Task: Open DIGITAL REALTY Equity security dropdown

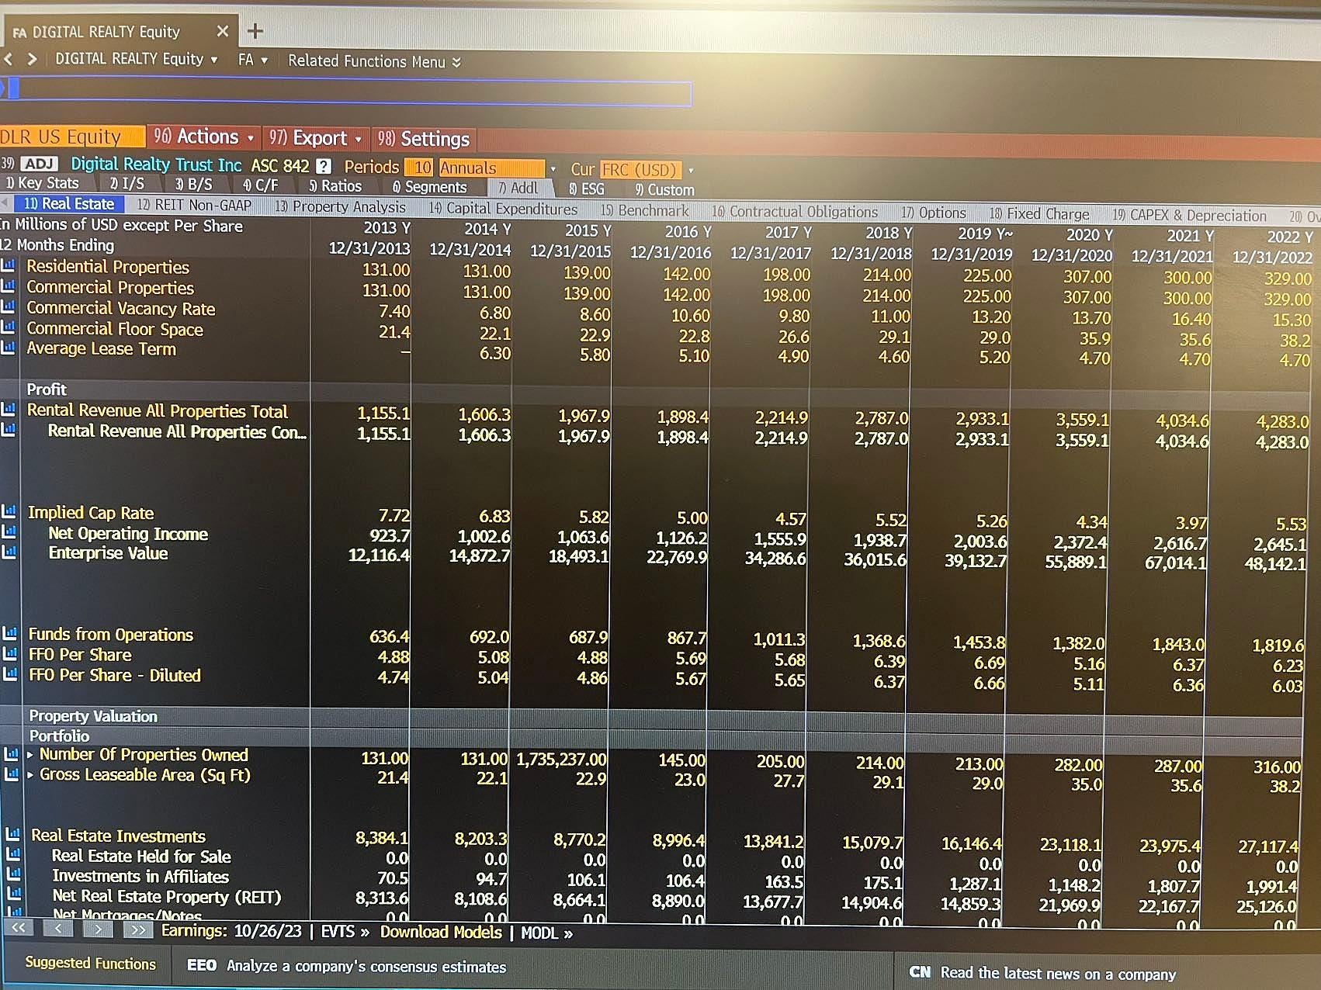Action: point(137,59)
